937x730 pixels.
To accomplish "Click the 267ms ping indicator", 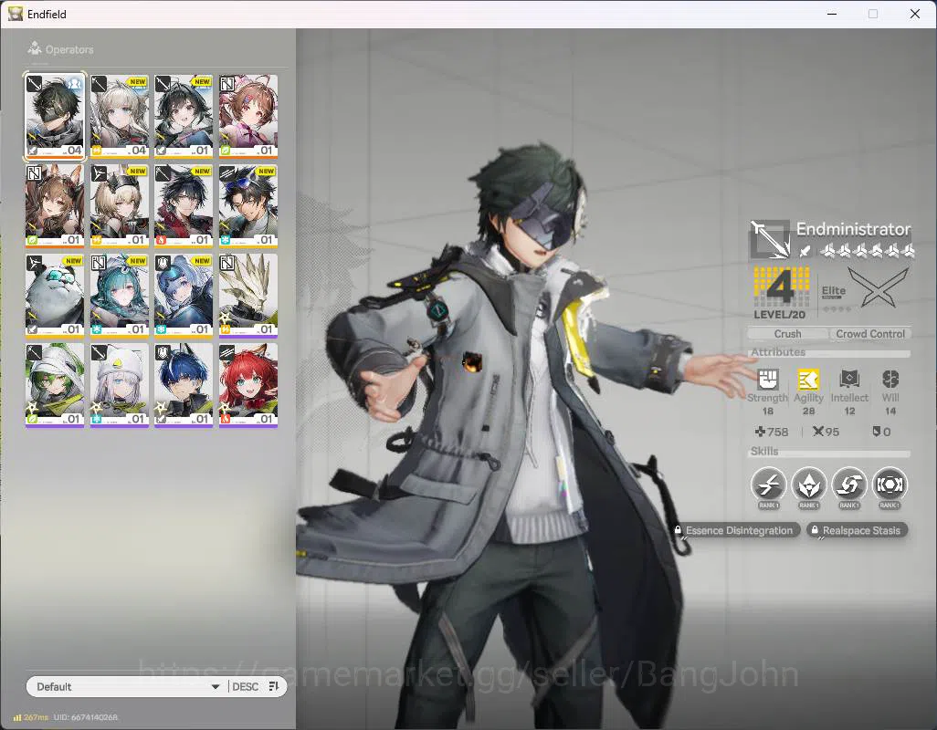I will click(x=31, y=717).
